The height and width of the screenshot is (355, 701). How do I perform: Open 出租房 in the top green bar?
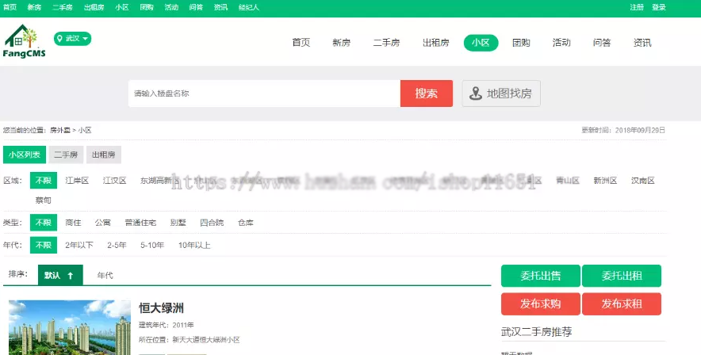(94, 7)
